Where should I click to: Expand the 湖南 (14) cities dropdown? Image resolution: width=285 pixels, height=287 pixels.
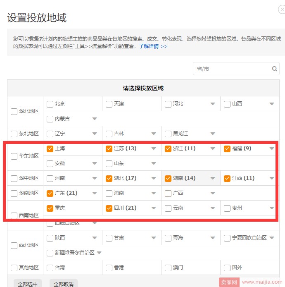pos(213,178)
